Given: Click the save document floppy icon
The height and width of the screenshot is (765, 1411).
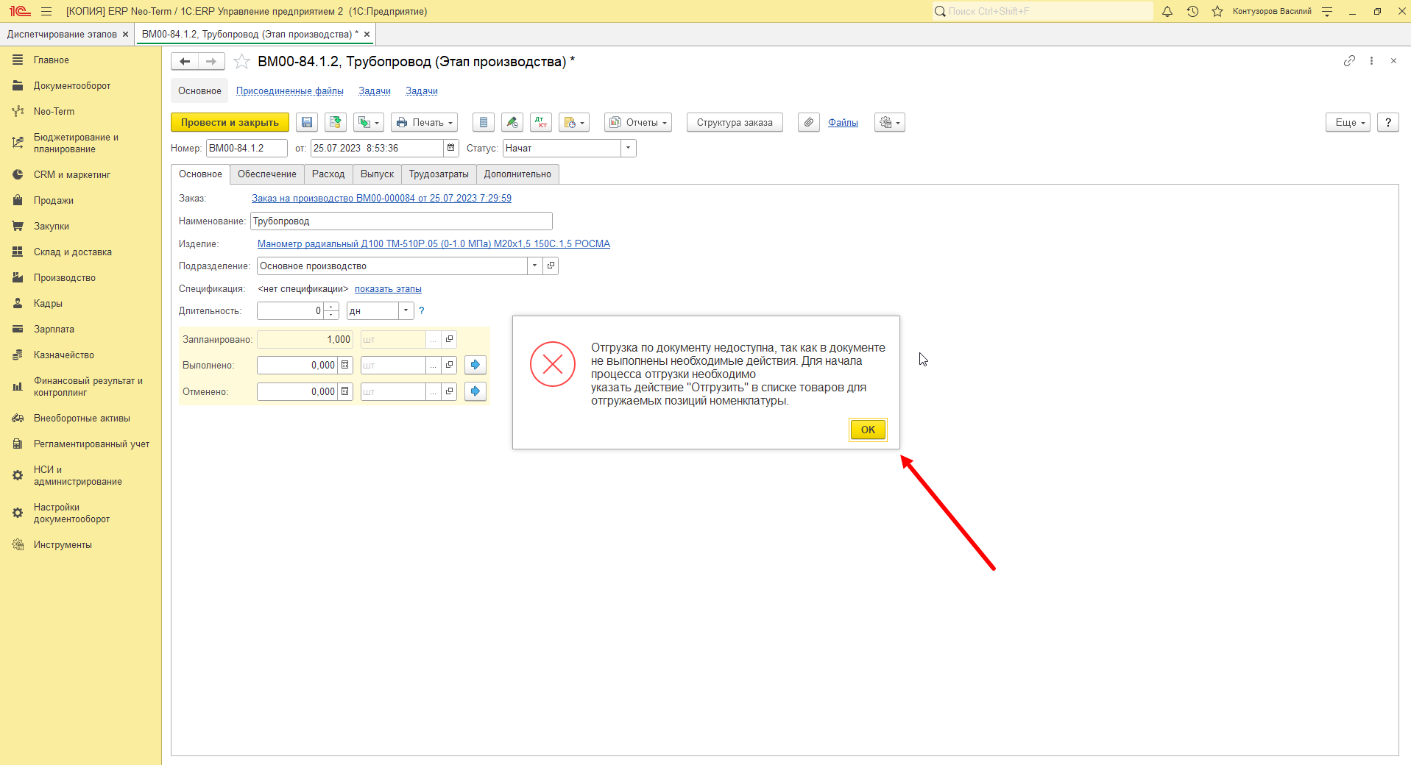Looking at the screenshot, I should pyautogui.click(x=307, y=122).
